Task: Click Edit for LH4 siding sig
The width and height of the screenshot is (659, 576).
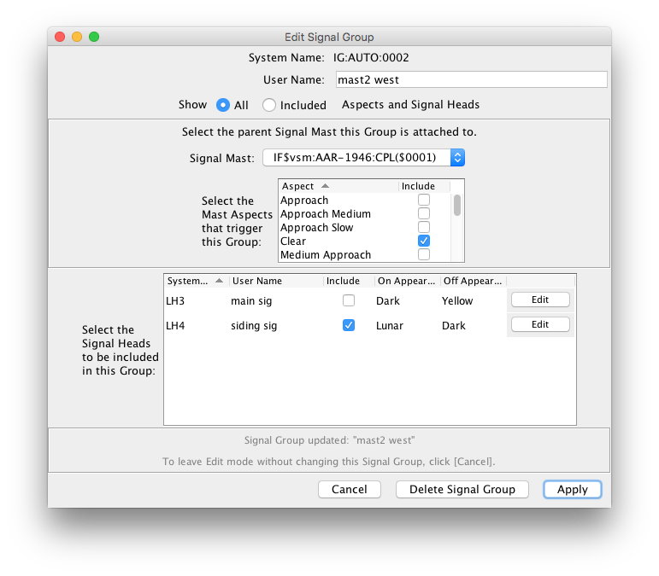Action: 540,324
